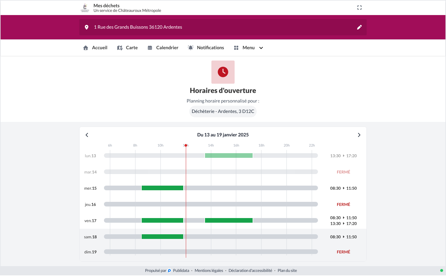Open the Carte map tab
Viewport: 446px width, 278px height.
(x=127, y=48)
